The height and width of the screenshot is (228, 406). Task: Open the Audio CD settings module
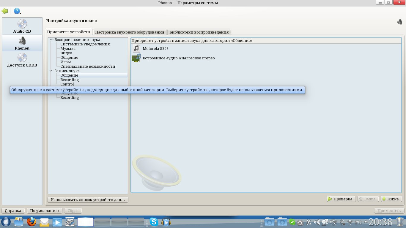22,26
